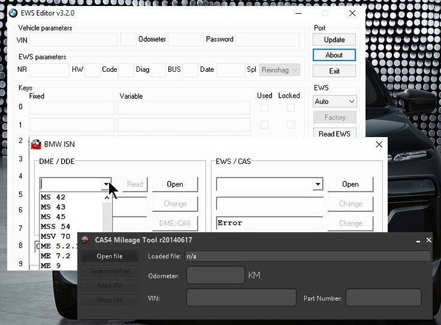Select MS 43 from the DME list

(x=53, y=207)
